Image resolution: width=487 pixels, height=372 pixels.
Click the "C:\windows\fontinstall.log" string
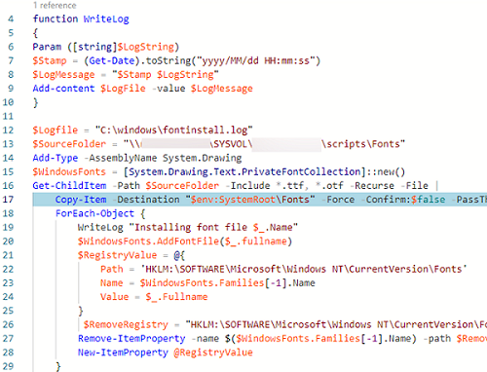pyautogui.click(x=173, y=130)
